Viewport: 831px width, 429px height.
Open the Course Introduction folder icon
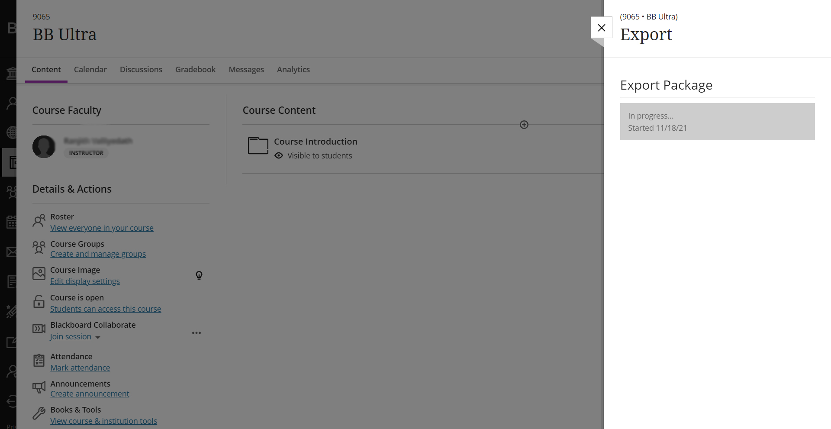coord(258,145)
